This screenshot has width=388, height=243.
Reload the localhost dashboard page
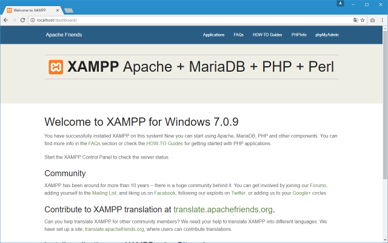(x=22, y=20)
